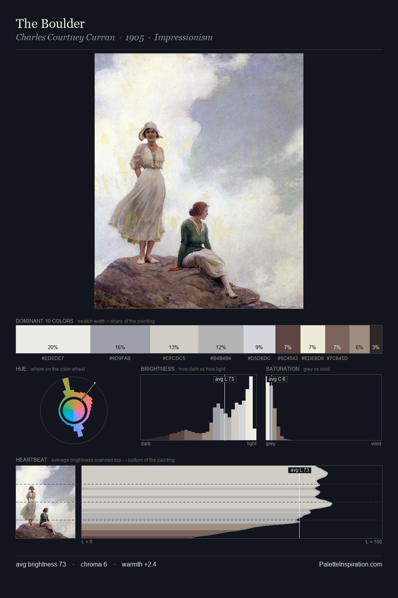Image resolution: width=398 pixels, height=598 pixels.
Task: Click the 'avg L 73' label in Heartbeat chart
Action: click(300, 470)
